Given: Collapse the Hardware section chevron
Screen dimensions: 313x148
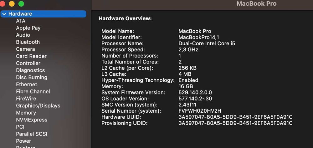Looking at the screenshot, I should pyautogui.click(x=4, y=14).
